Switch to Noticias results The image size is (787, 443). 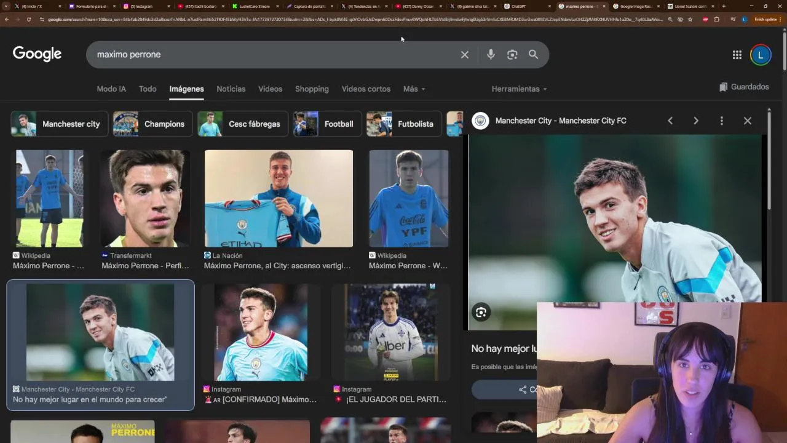click(x=231, y=89)
